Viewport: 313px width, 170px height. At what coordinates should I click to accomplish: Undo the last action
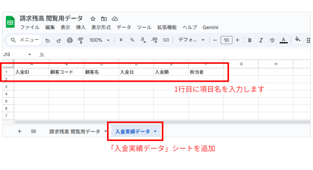point(48,40)
